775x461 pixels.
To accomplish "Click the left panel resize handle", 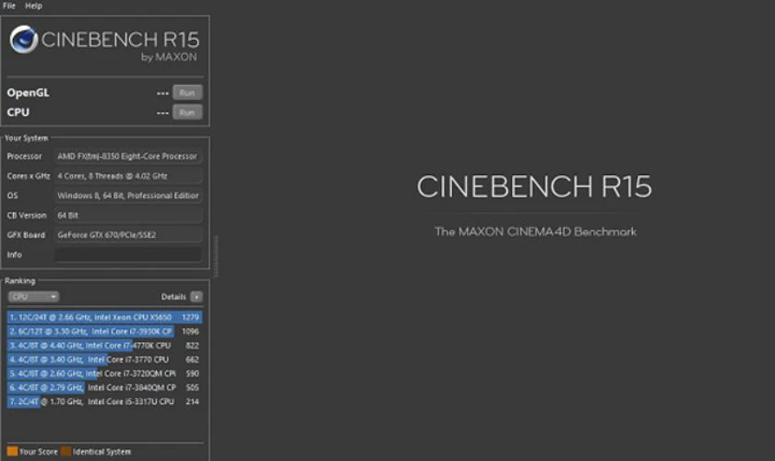I will (215, 255).
